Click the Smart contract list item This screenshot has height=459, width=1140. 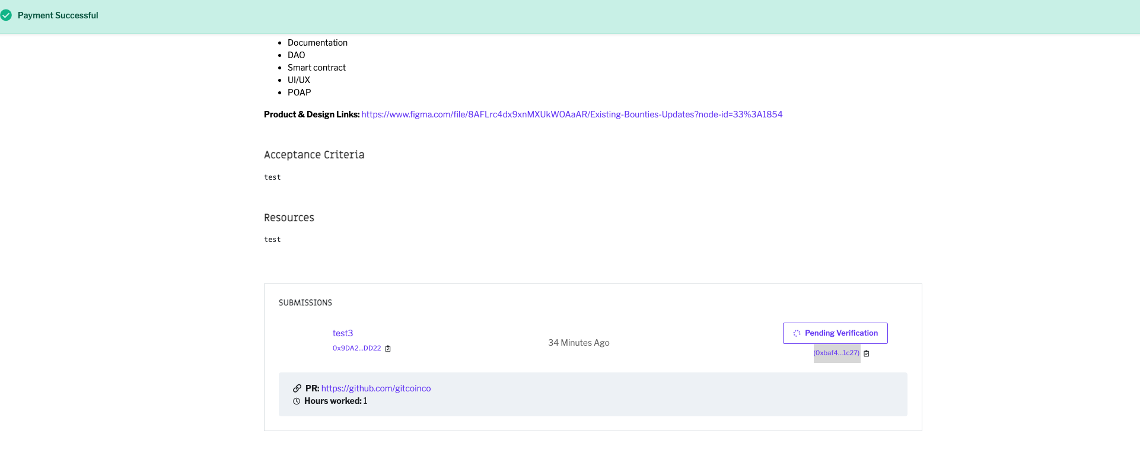tap(317, 68)
